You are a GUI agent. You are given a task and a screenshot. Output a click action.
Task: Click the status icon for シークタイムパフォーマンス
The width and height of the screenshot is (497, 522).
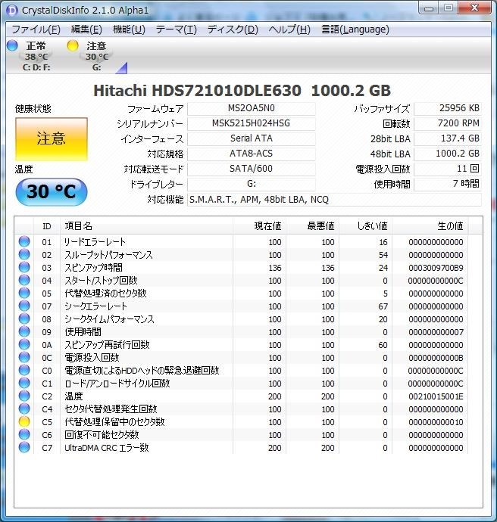24,318
